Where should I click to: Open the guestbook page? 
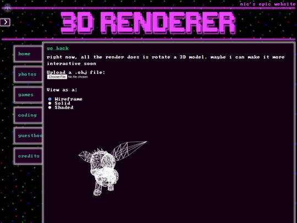coord(28,135)
